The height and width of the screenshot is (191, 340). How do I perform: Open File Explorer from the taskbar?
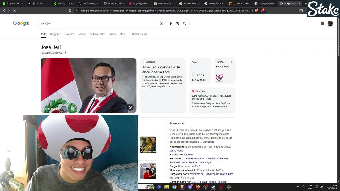(167, 187)
